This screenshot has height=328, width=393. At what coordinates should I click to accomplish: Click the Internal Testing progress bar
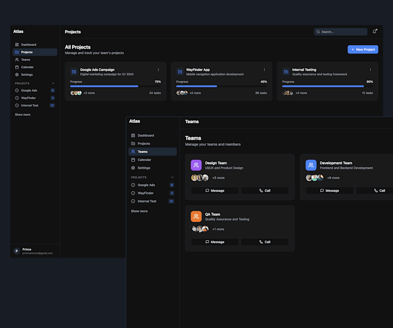point(328,86)
